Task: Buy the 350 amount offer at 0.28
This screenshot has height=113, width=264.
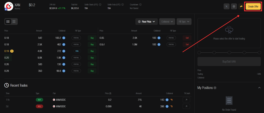Action: click(x=92, y=71)
